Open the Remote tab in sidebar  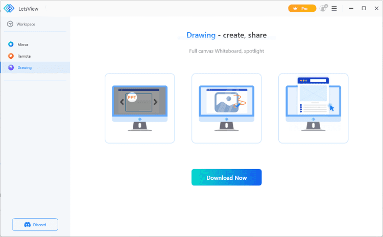[35, 56]
